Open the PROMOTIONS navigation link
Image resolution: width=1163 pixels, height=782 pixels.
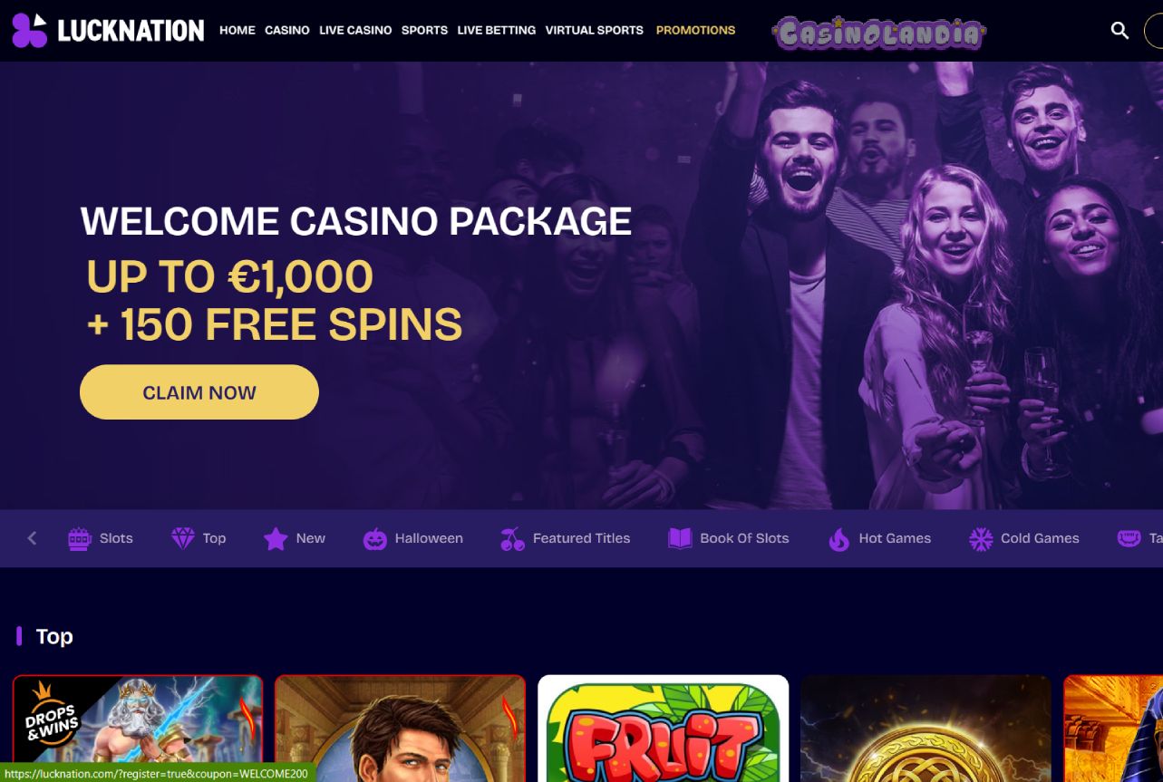[695, 30]
